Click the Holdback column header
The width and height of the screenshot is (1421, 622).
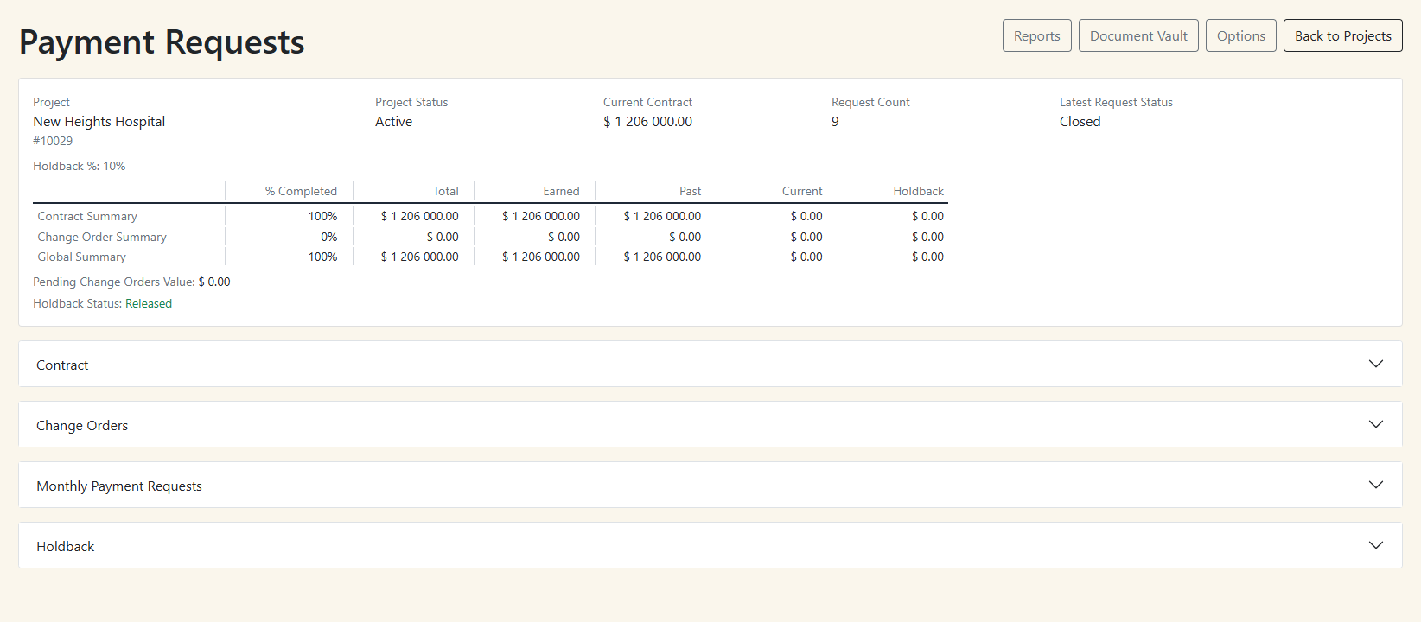[918, 191]
